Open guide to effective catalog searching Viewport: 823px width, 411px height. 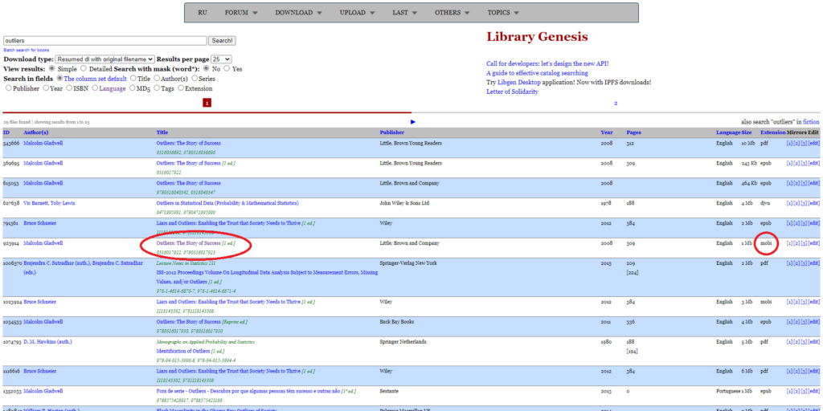point(537,73)
